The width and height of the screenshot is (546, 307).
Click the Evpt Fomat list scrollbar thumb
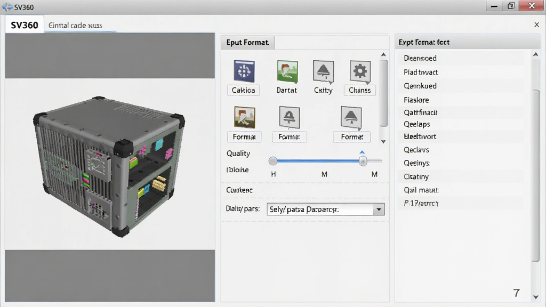[535, 176]
